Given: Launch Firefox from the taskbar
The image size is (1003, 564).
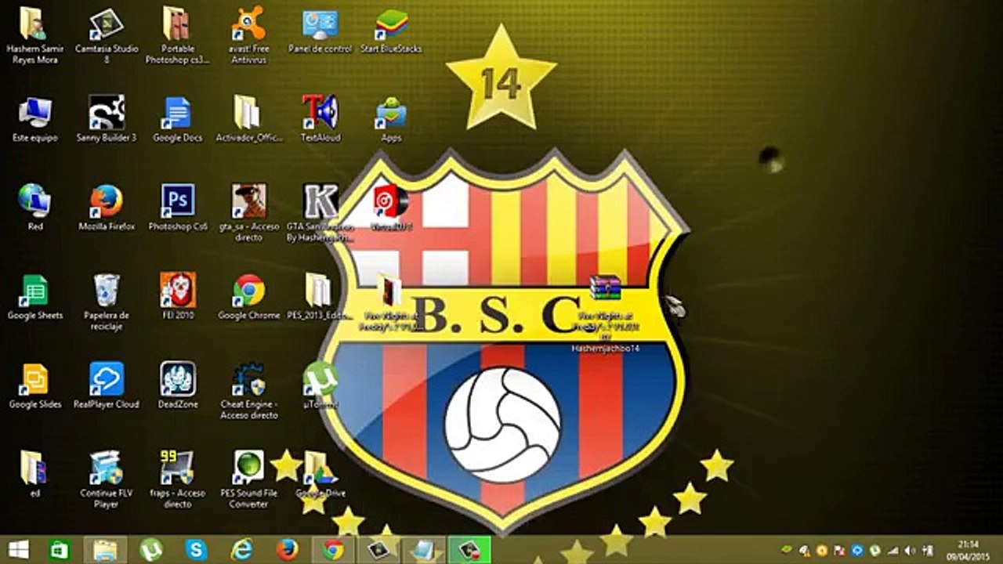Looking at the screenshot, I should coord(287,550).
